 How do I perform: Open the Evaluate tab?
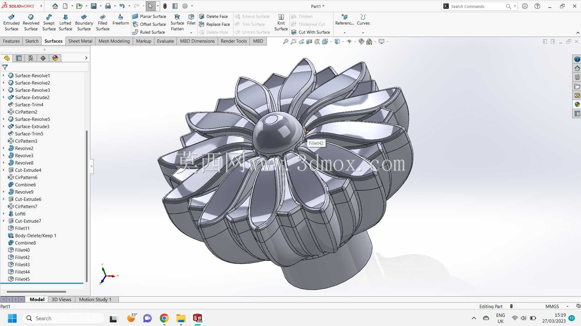coord(165,41)
